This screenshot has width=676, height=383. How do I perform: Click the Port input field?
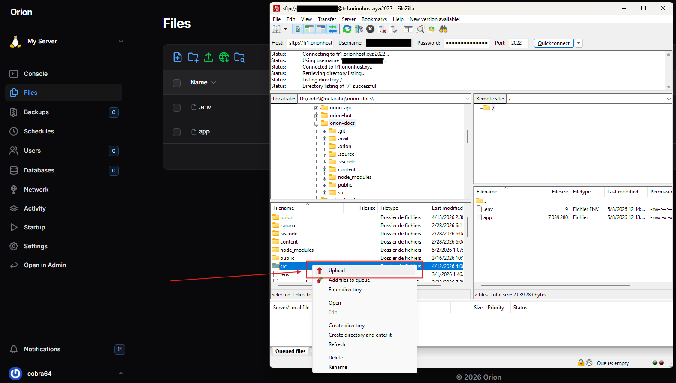[x=519, y=43]
